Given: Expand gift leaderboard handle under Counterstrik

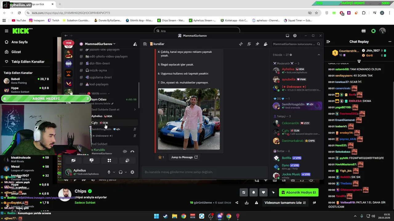Looking at the screenshot, I should (359, 61).
